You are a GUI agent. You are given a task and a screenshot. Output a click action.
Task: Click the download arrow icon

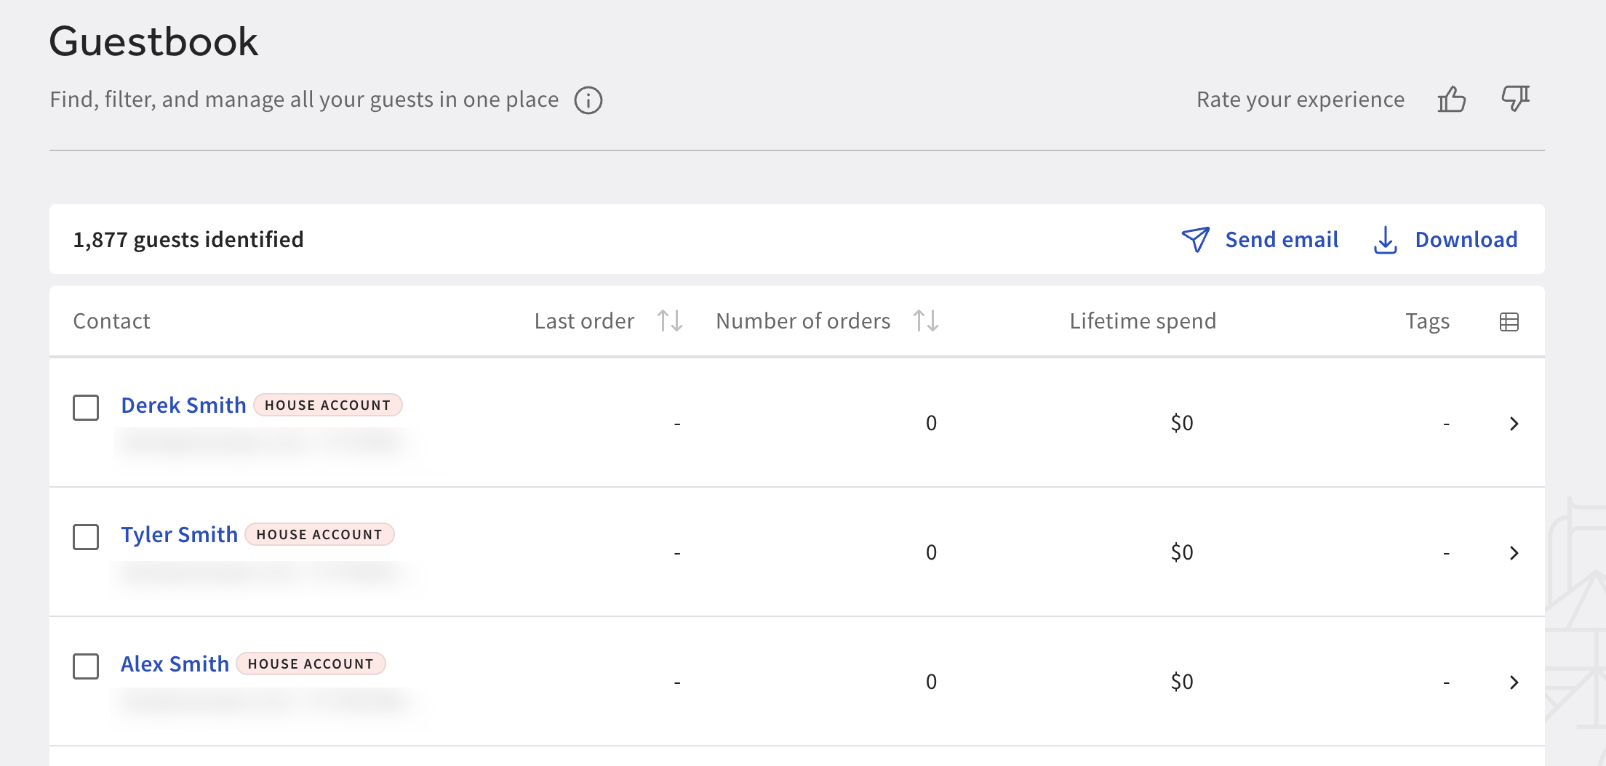(1385, 240)
